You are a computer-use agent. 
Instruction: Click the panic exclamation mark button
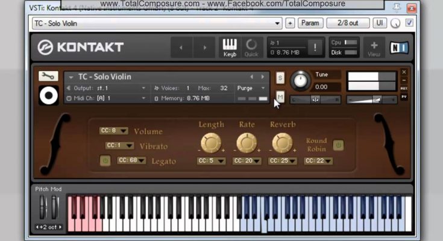pos(315,47)
